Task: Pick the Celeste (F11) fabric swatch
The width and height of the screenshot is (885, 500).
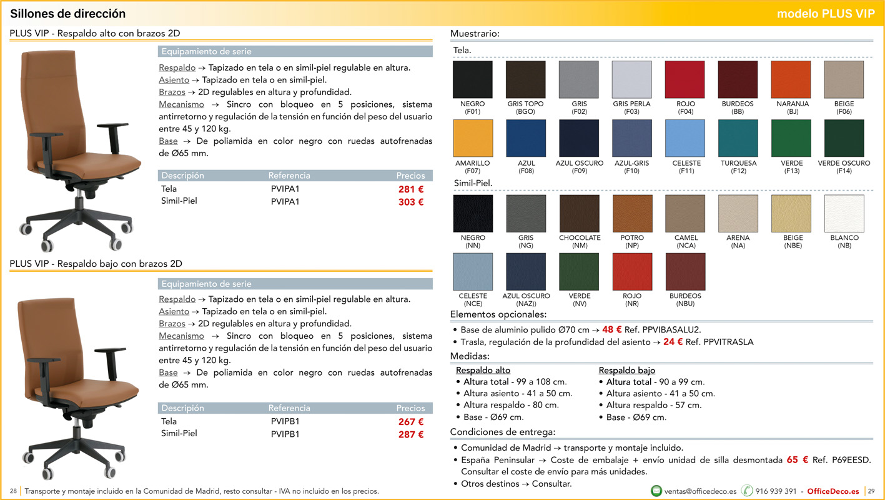Action: pos(685,138)
